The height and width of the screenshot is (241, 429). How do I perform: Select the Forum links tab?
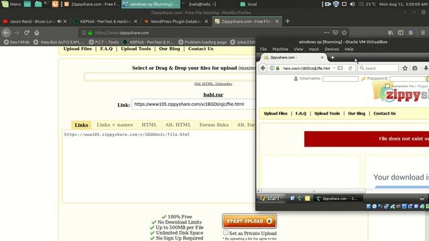click(214, 125)
